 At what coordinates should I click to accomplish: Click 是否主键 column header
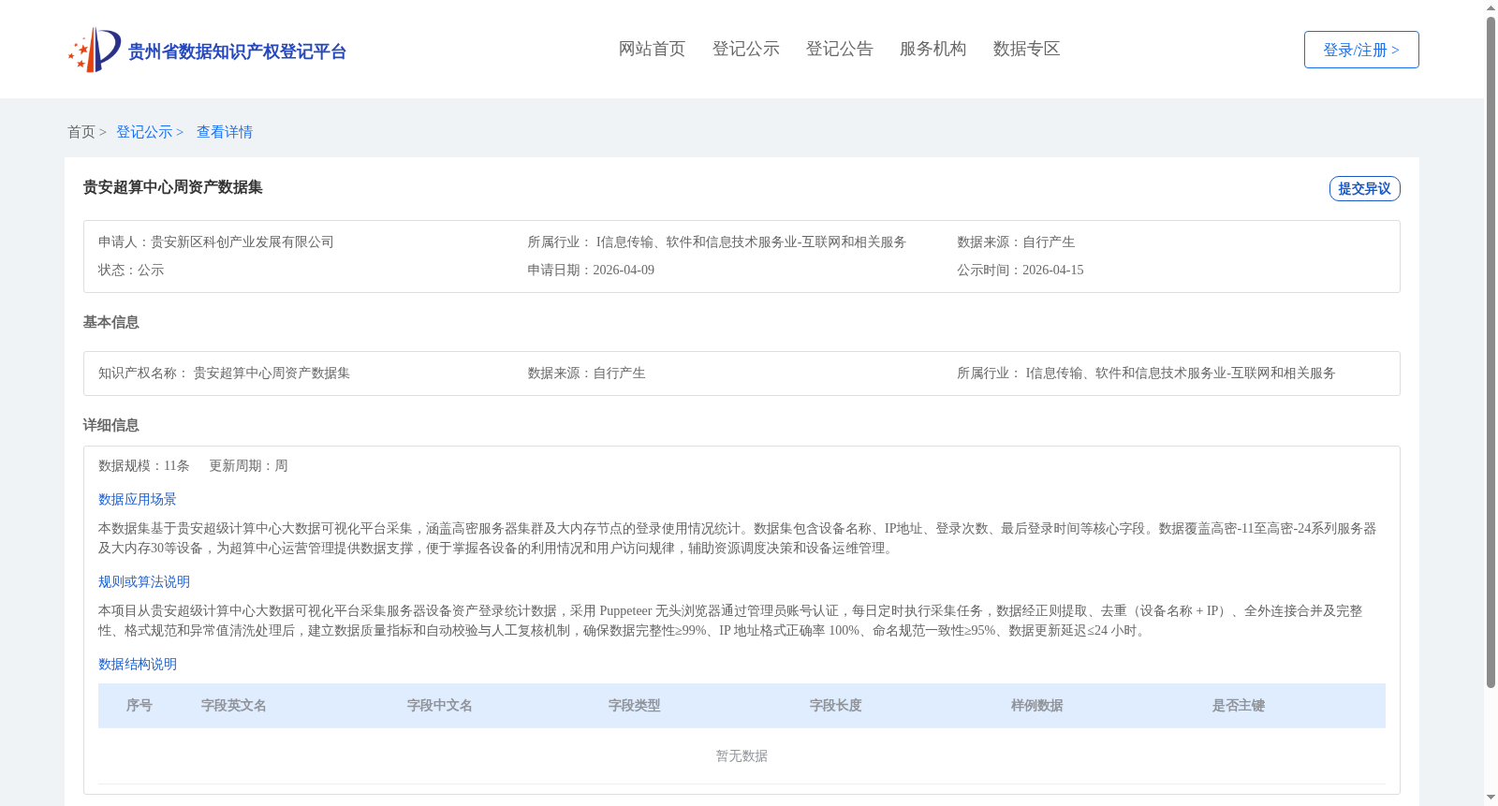click(1239, 705)
